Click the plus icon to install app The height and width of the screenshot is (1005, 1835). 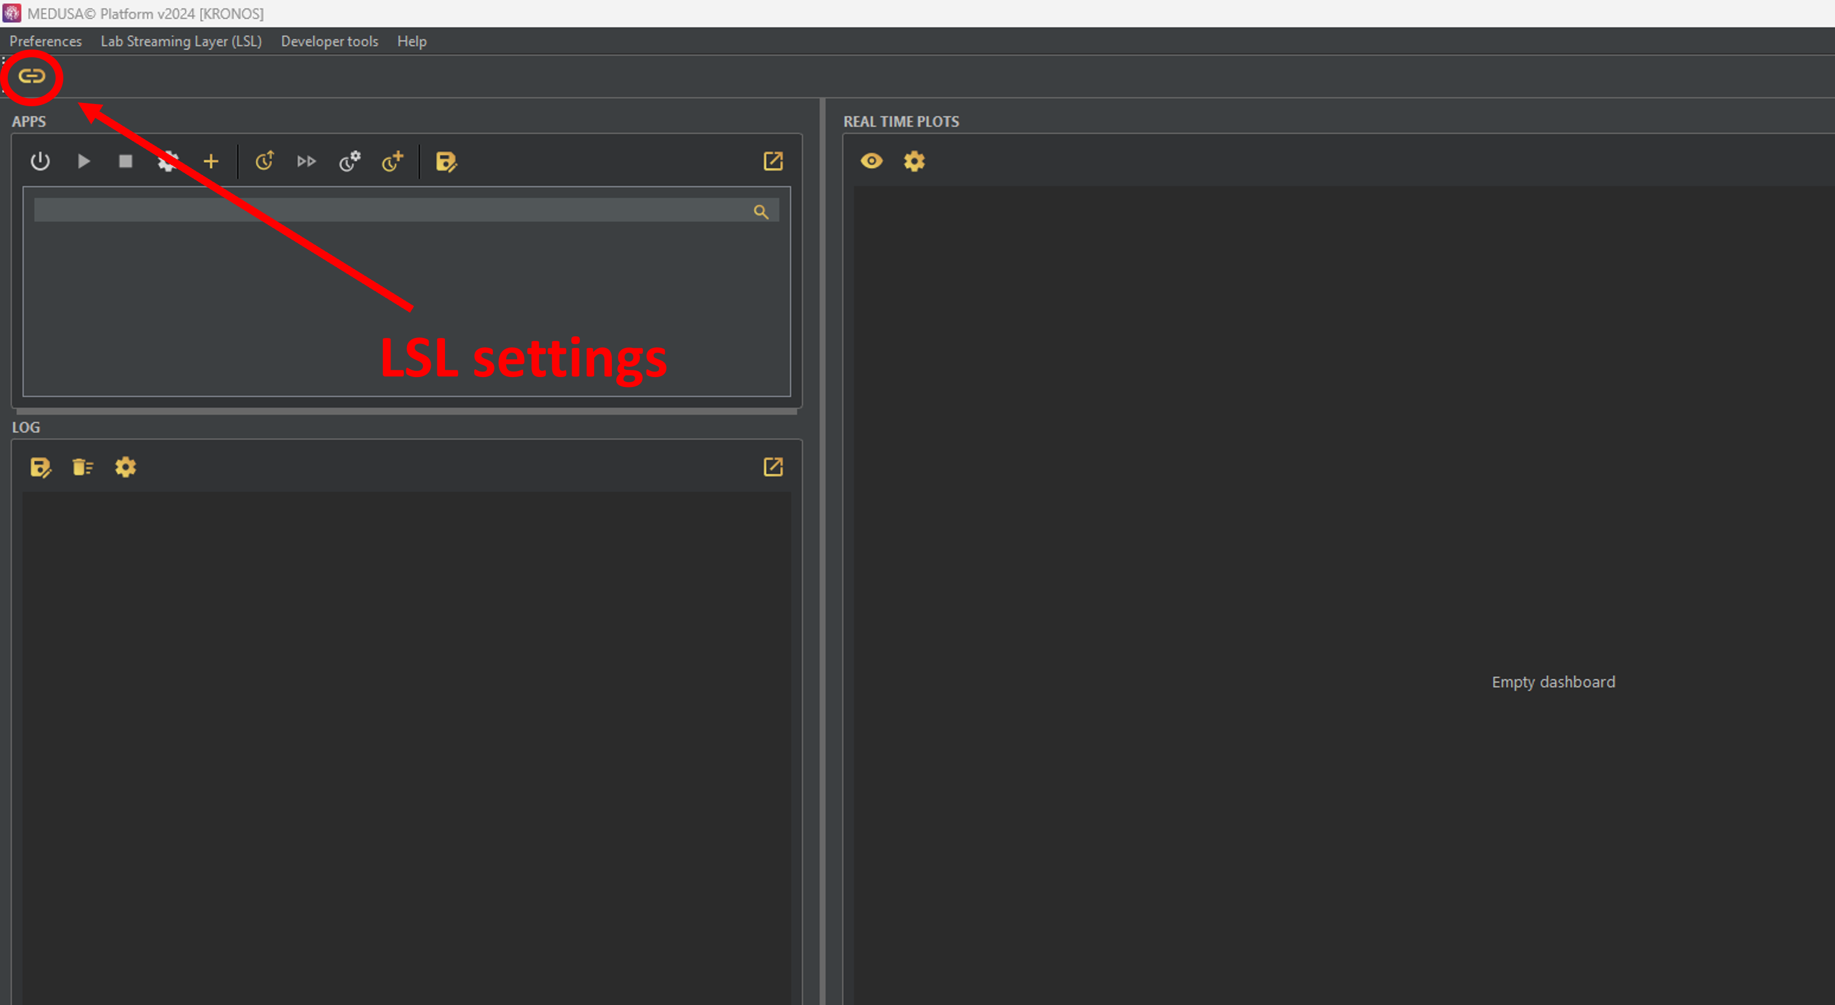point(211,162)
